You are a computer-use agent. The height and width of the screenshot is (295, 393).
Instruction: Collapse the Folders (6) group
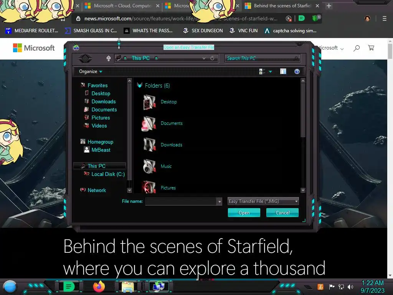[140, 85]
